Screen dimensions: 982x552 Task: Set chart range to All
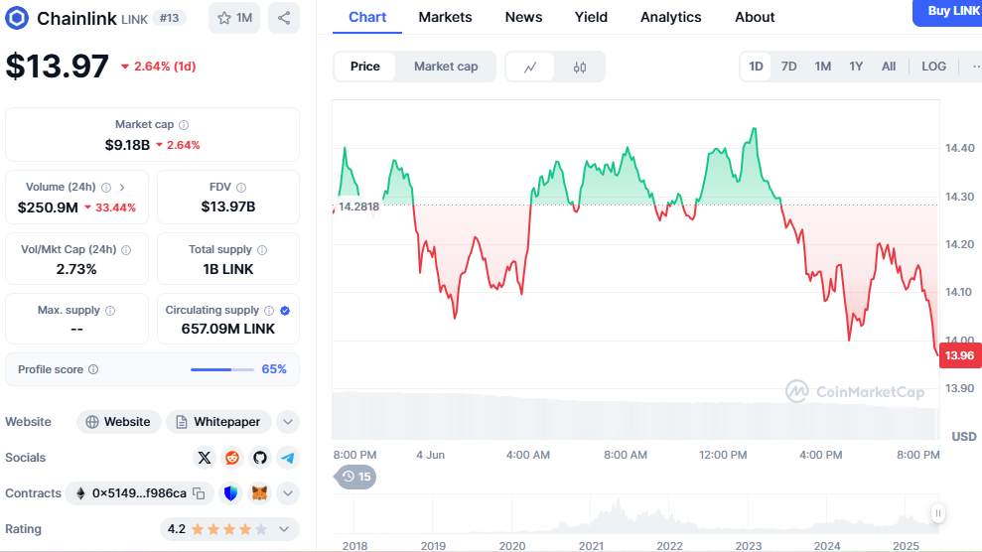tap(889, 67)
